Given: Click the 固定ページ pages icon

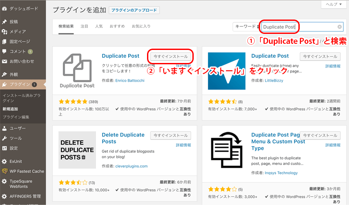Looking at the screenshot, I should click(4, 41).
